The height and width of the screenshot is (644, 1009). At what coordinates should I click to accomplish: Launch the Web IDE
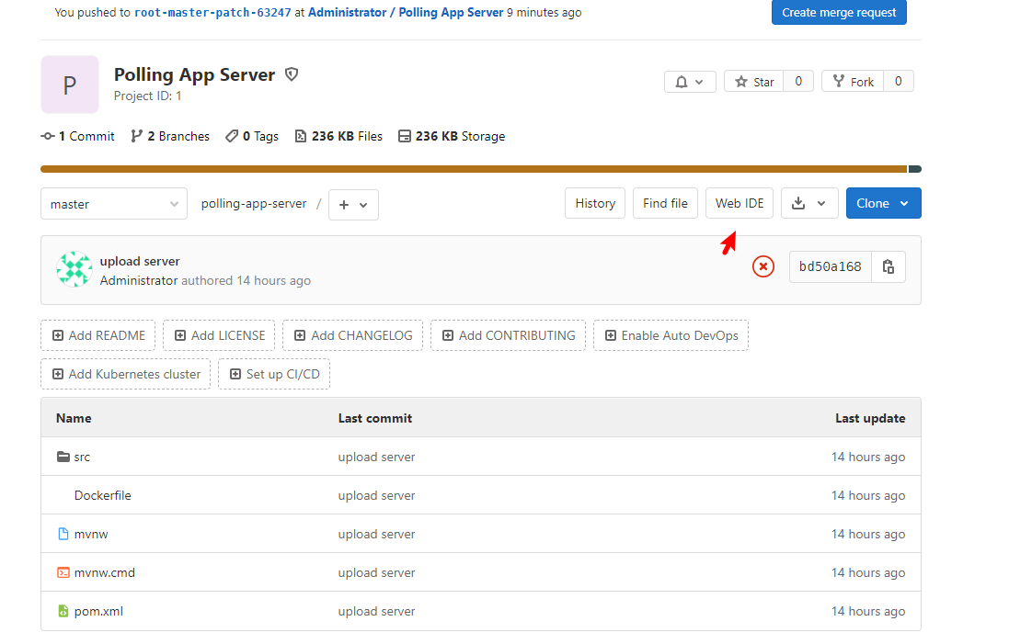(x=740, y=203)
